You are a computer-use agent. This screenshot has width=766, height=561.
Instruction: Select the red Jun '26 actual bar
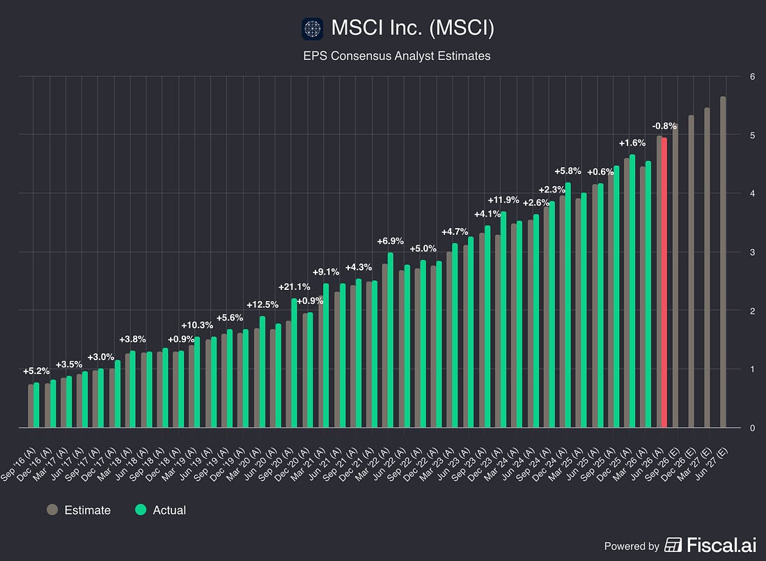664,283
